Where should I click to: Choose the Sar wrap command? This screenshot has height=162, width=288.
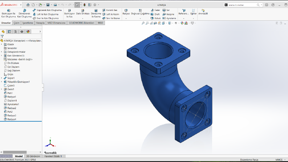[x=166, y=10]
